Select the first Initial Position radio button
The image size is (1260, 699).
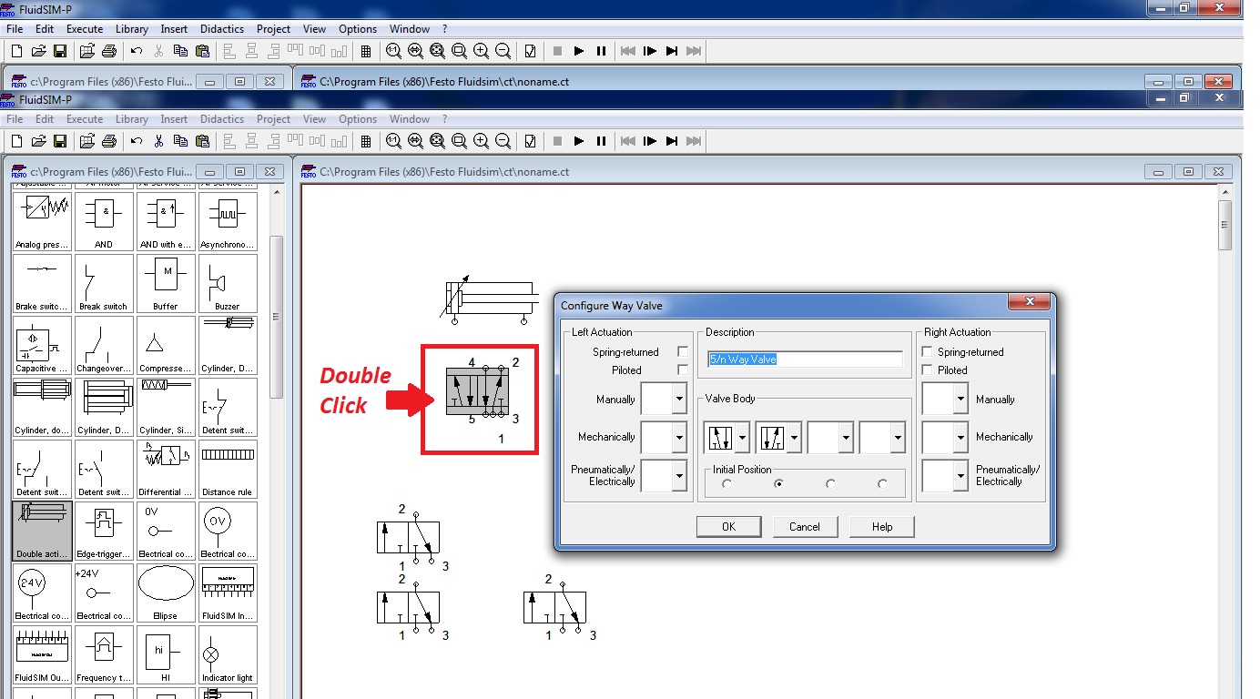point(727,484)
